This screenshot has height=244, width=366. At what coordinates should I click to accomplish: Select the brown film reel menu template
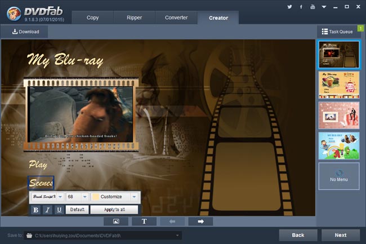pos(339,55)
